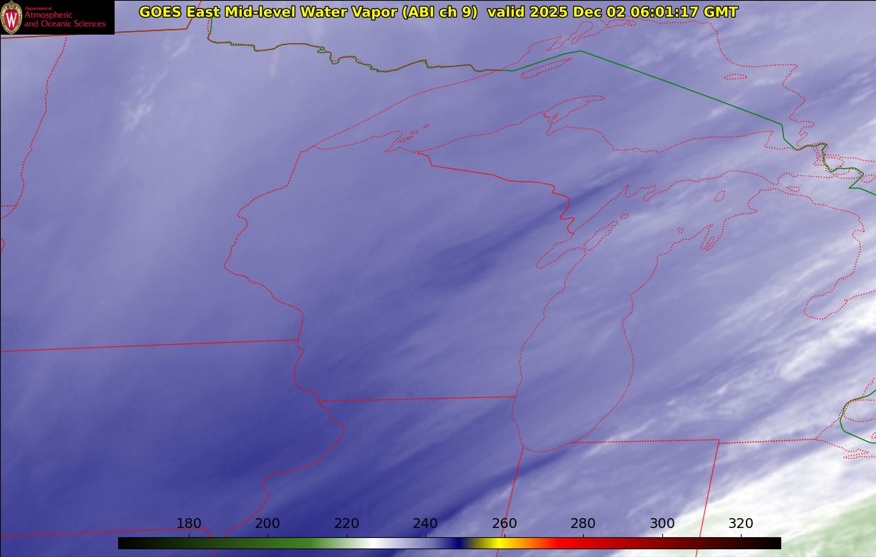Click the University of Wisconsin crest logo
Viewport: 876px width, 557px height.
coord(12,18)
